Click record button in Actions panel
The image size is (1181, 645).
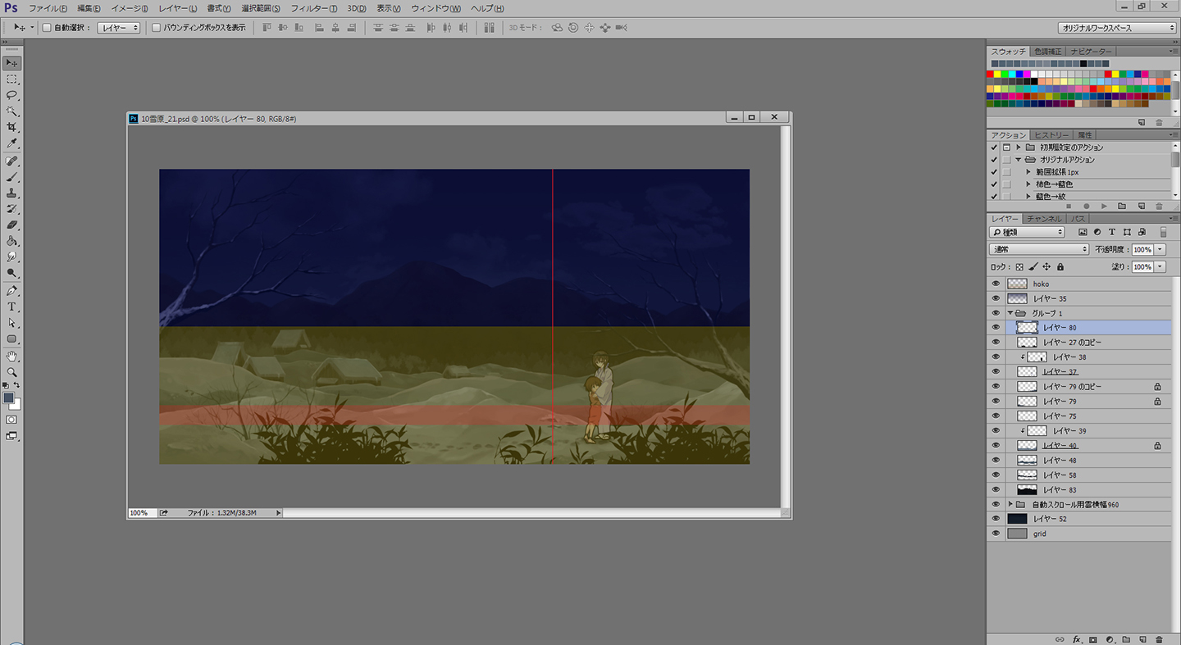(x=1087, y=207)
